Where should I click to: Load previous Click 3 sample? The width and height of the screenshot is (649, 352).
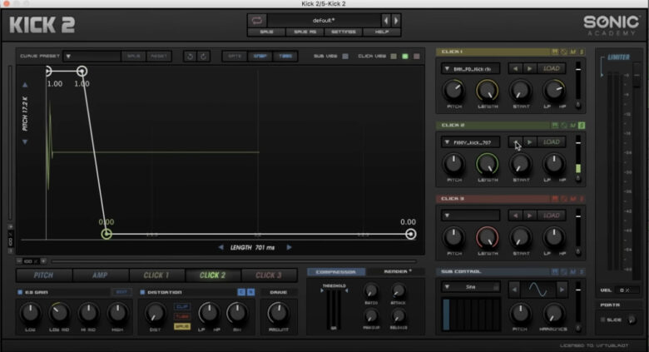515,216
